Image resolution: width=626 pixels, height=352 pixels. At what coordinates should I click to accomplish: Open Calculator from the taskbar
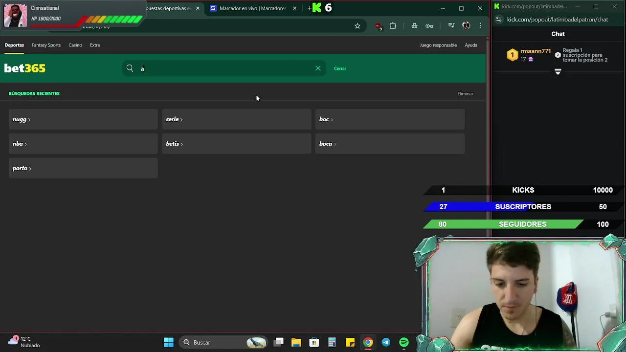point(332,343)
